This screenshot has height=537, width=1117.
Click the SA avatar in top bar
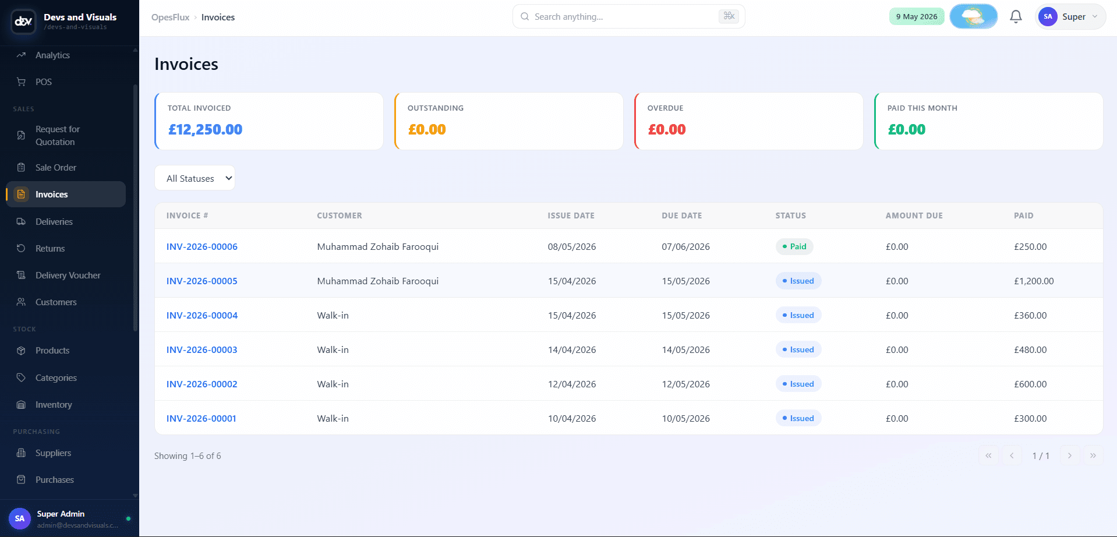tap(1048, 16)
